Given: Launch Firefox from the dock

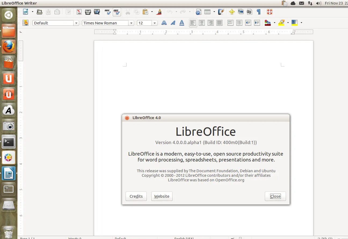Looking at the screenshot, I should click(9, 47).
